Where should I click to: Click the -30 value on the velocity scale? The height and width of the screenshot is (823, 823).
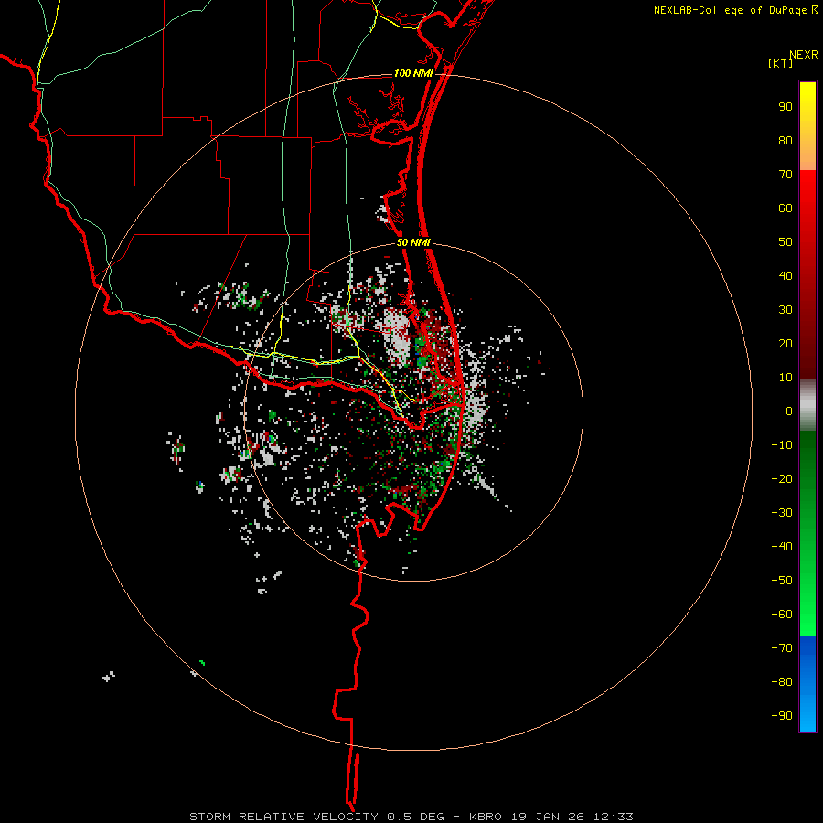click(782, 513)
